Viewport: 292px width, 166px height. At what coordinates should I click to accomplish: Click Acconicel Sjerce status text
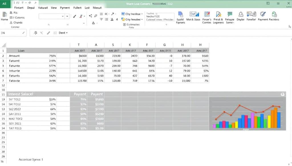tap(31, 159)
